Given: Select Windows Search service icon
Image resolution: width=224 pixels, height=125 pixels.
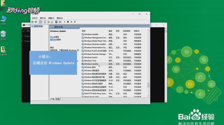Looking at the screenshot, I should point(82,57).
